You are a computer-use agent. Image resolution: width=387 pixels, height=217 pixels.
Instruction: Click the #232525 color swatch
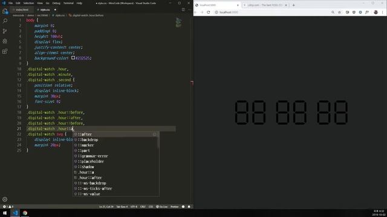pos(73,58)
